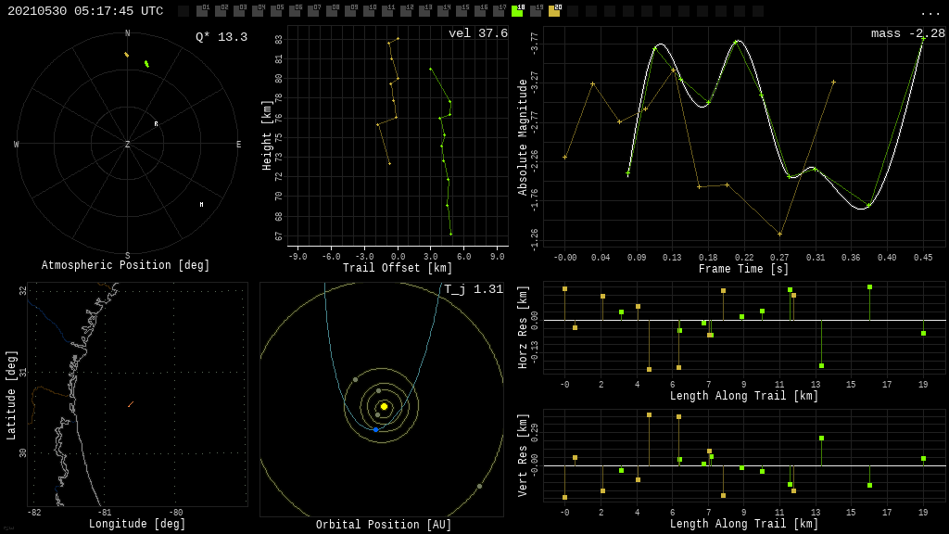Viewport: 949px width, 534px height.
Task: Click the mass -2.28 readout
Action: point(907,33)
